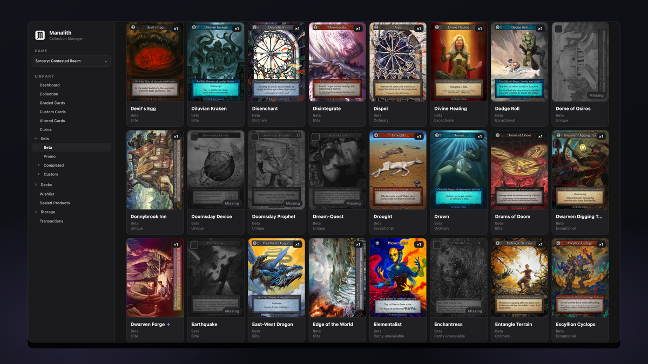
Task: Click the Missing badge on Enchantress
Action: point(475,311)
